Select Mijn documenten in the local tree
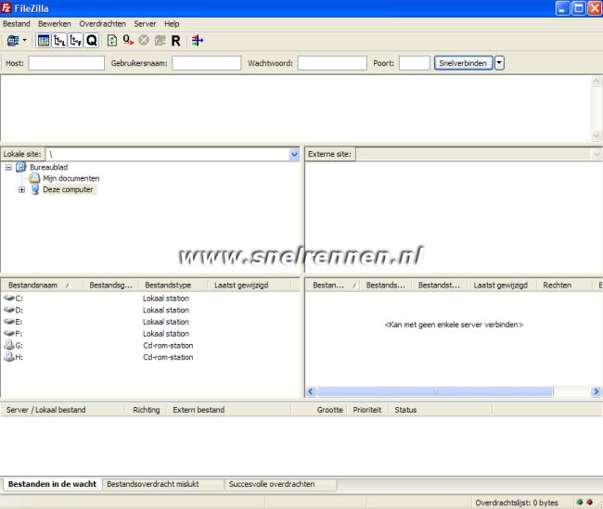The width and height of the screenshot is (603, 509). coord(71,178)
